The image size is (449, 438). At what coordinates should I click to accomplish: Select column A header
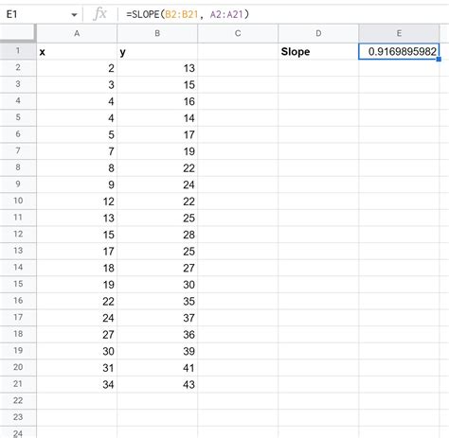pos(77,33)
